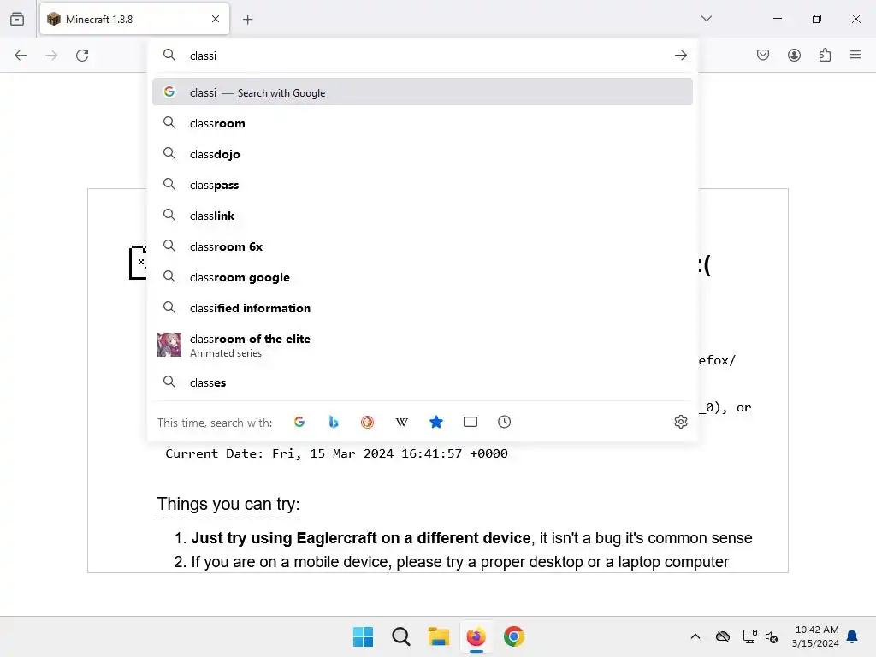This screenshot has height=657, width=876.
Task: Click the OneDrive cloud tray icon
Action: click(723, 636)
